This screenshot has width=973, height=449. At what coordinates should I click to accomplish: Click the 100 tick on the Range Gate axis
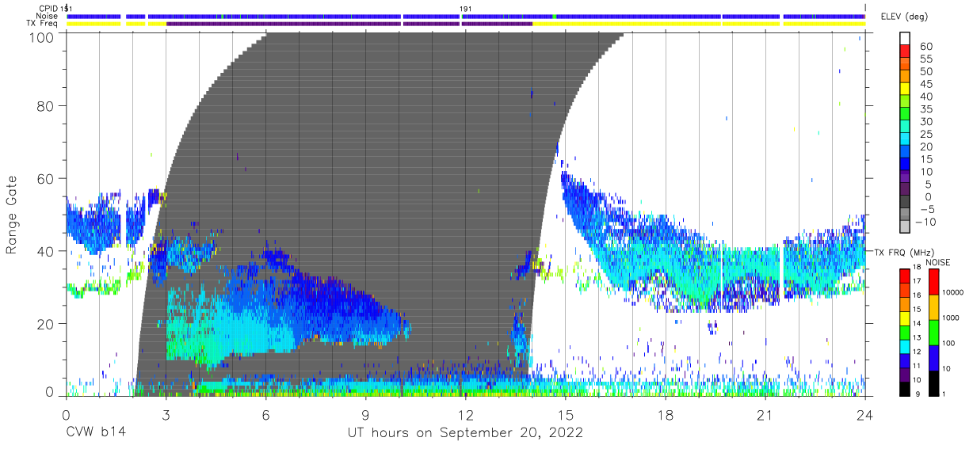pyautogui.click(x=42, y=37)
